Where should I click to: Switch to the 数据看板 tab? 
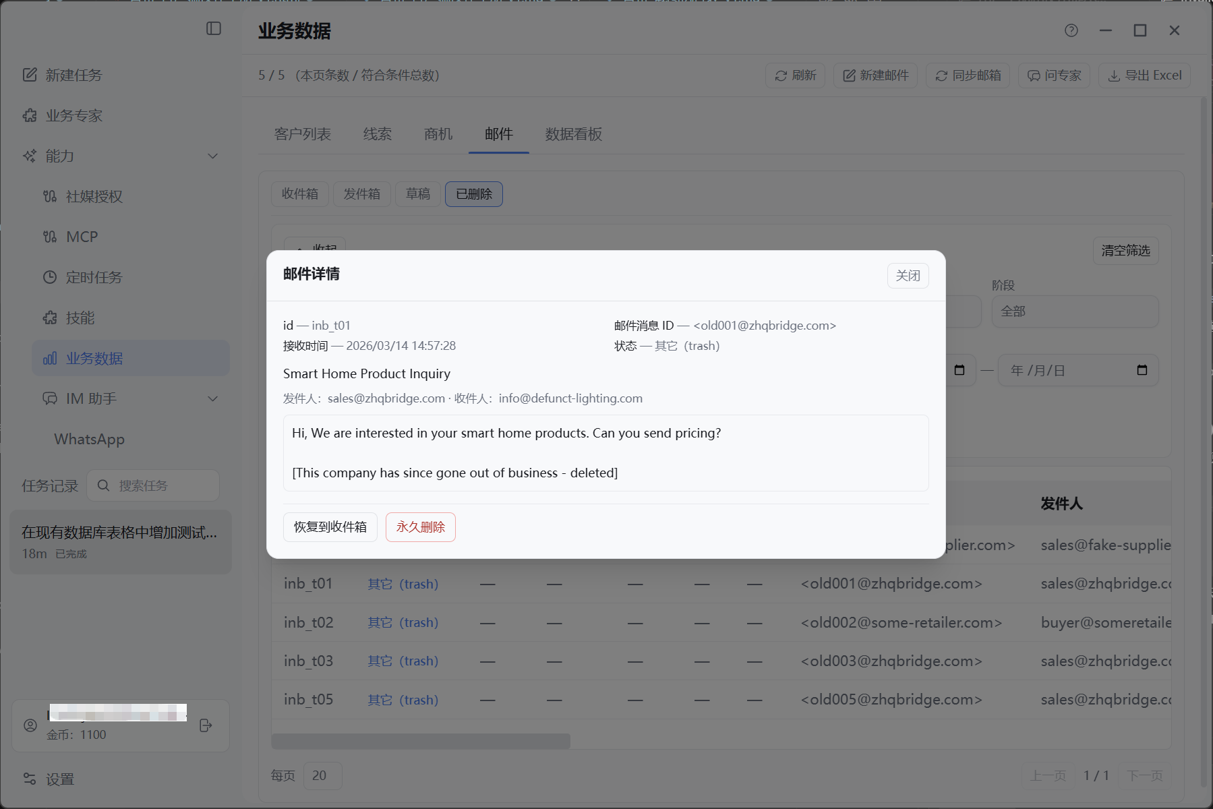coord(574,134)
